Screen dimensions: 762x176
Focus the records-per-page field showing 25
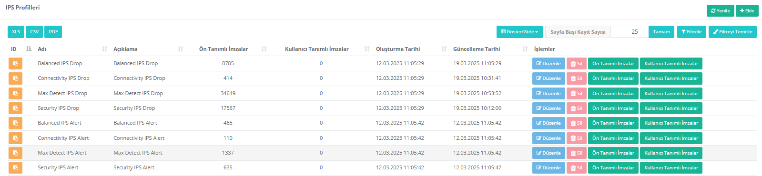(x=630, y=32)
